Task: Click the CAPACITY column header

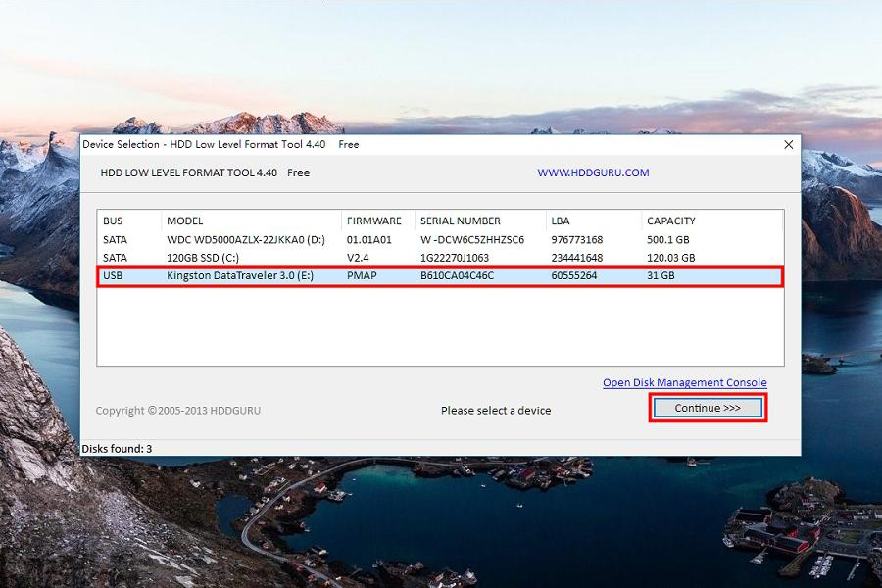Action: [x=711, y=220]
